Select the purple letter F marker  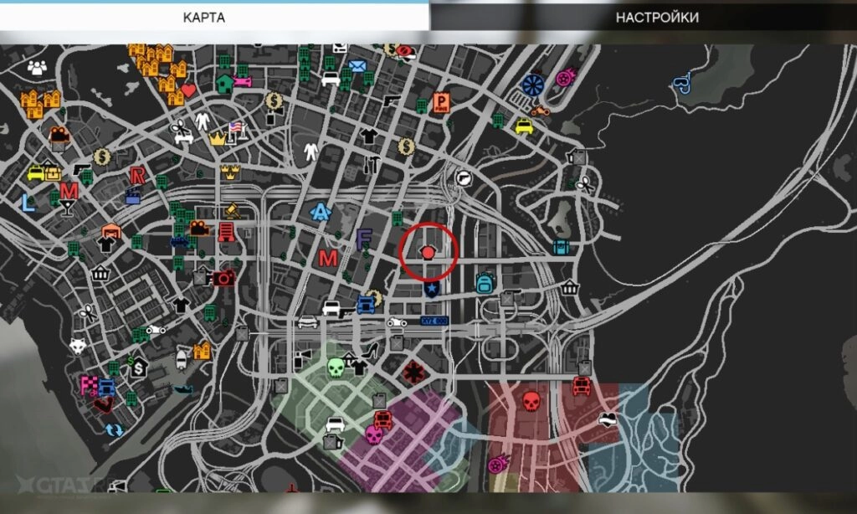[363, 239]
